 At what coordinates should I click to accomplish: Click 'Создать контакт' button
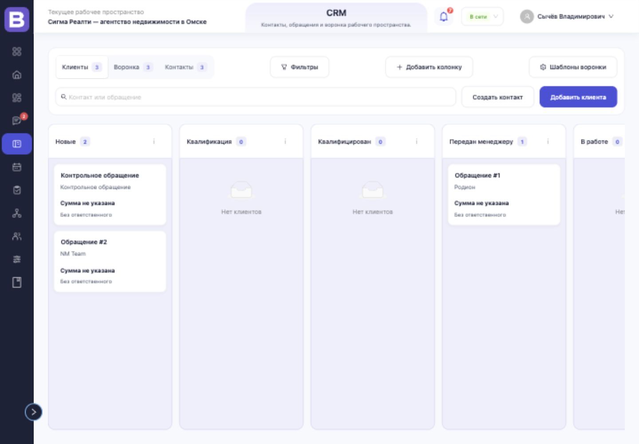[497, 97]
